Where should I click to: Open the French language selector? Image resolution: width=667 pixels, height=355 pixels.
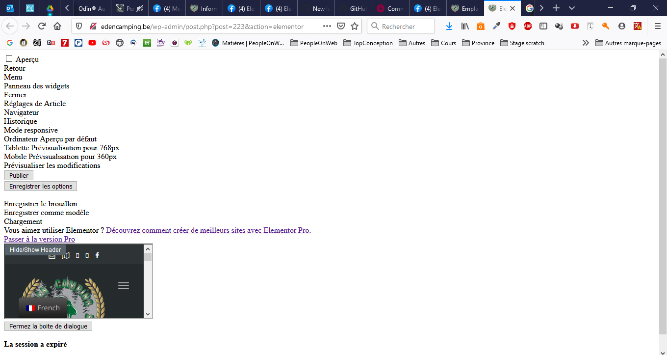(43, 308)
